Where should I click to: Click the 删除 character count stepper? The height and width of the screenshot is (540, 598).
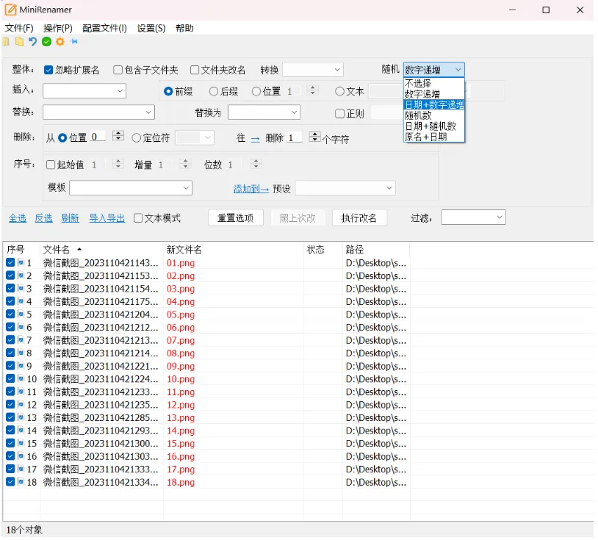coord(314,137)
